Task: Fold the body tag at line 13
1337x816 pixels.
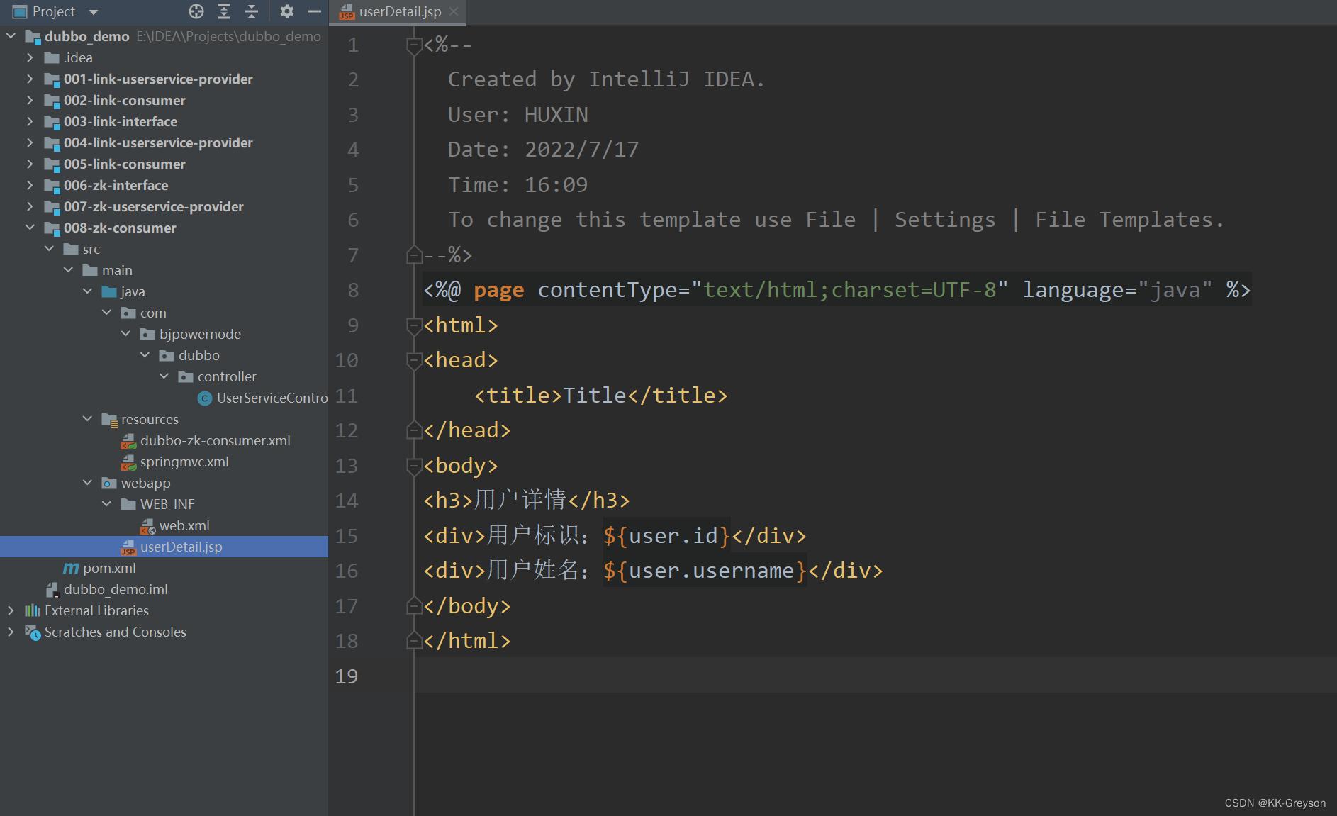Action: (x=414, y=466)
